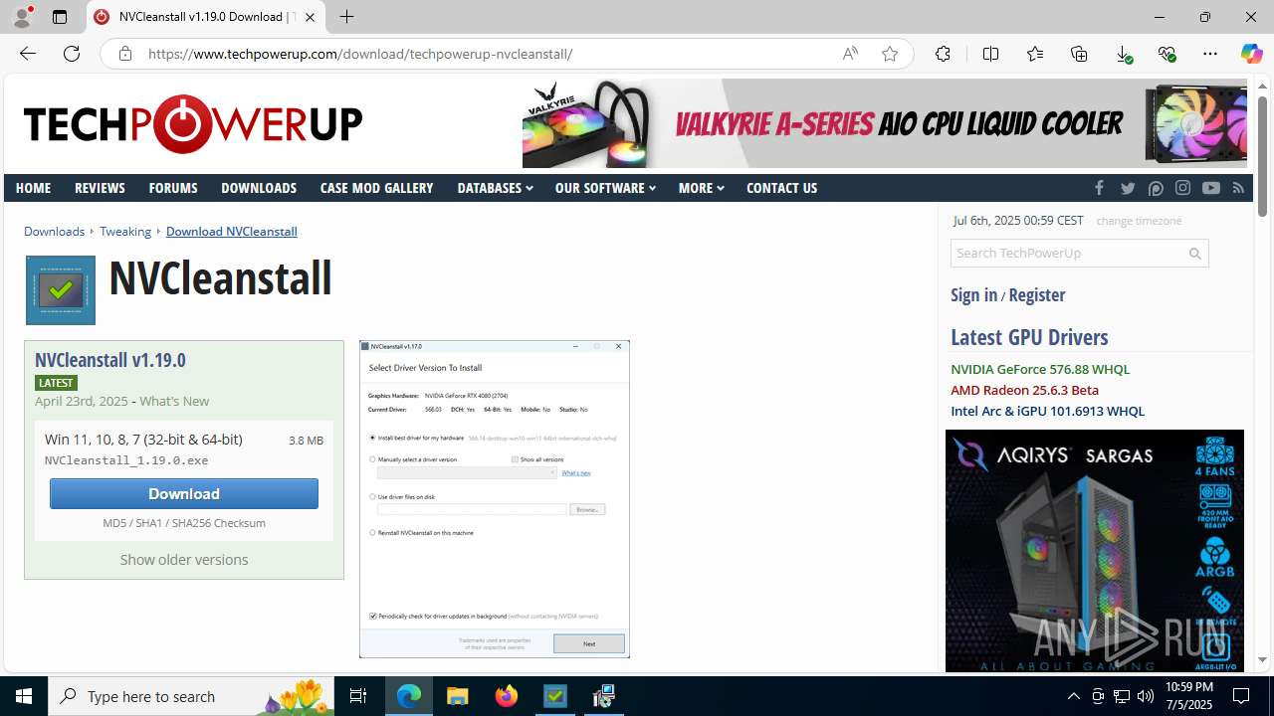1274x716 pixels.
Task: Expand Databases menu dropdown
Action: coord(495,188)
